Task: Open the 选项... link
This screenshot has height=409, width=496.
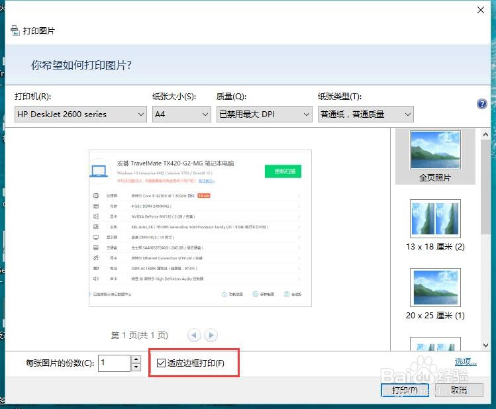Action: (x=466, y=361)
